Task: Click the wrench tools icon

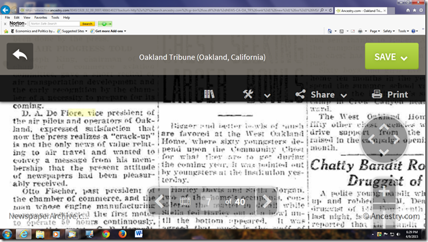Action: click(248, 94)
